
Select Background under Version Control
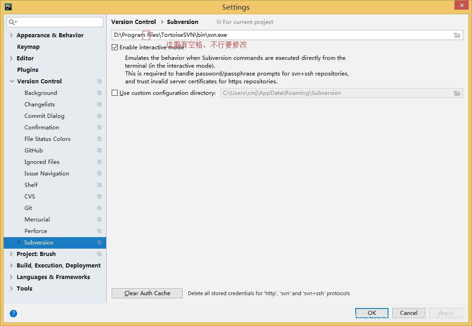41,93
